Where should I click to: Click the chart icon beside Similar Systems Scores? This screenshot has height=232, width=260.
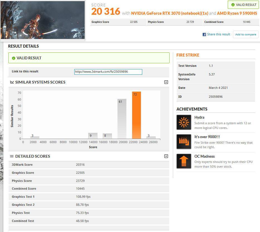[x=12, y=82]
